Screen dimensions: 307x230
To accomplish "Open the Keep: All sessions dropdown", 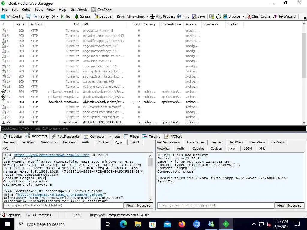I will tap(132, 17).
